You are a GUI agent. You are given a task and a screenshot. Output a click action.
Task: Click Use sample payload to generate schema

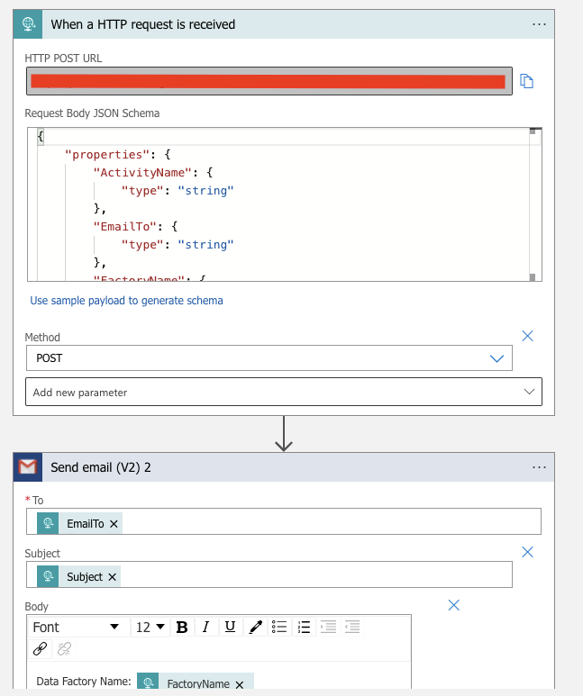[126, 301]
